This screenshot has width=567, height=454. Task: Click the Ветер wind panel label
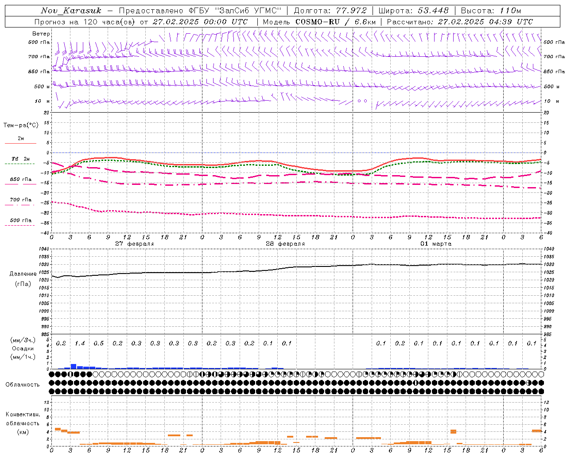click(41, 34)
